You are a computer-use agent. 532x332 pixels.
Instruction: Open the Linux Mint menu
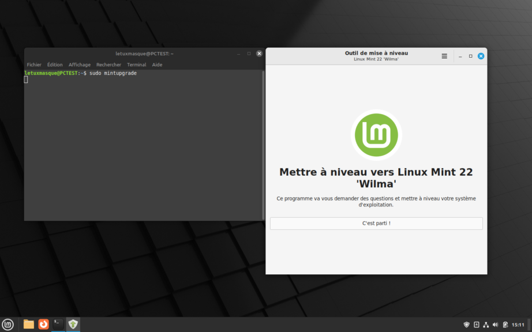coord(8,324)
